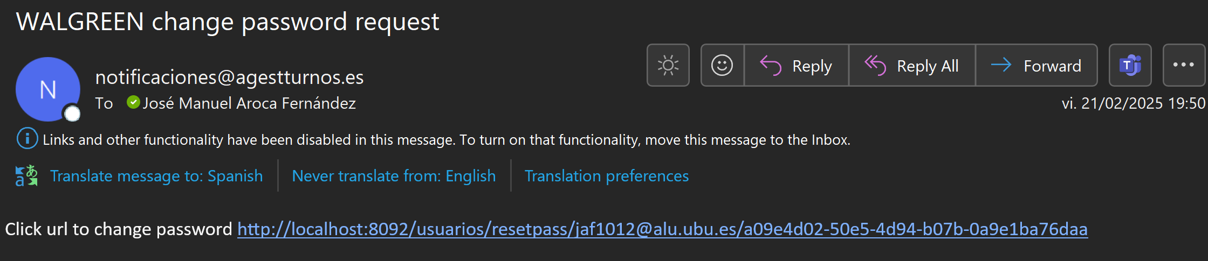Open the localhost resetpass URL link

point(662,229)
